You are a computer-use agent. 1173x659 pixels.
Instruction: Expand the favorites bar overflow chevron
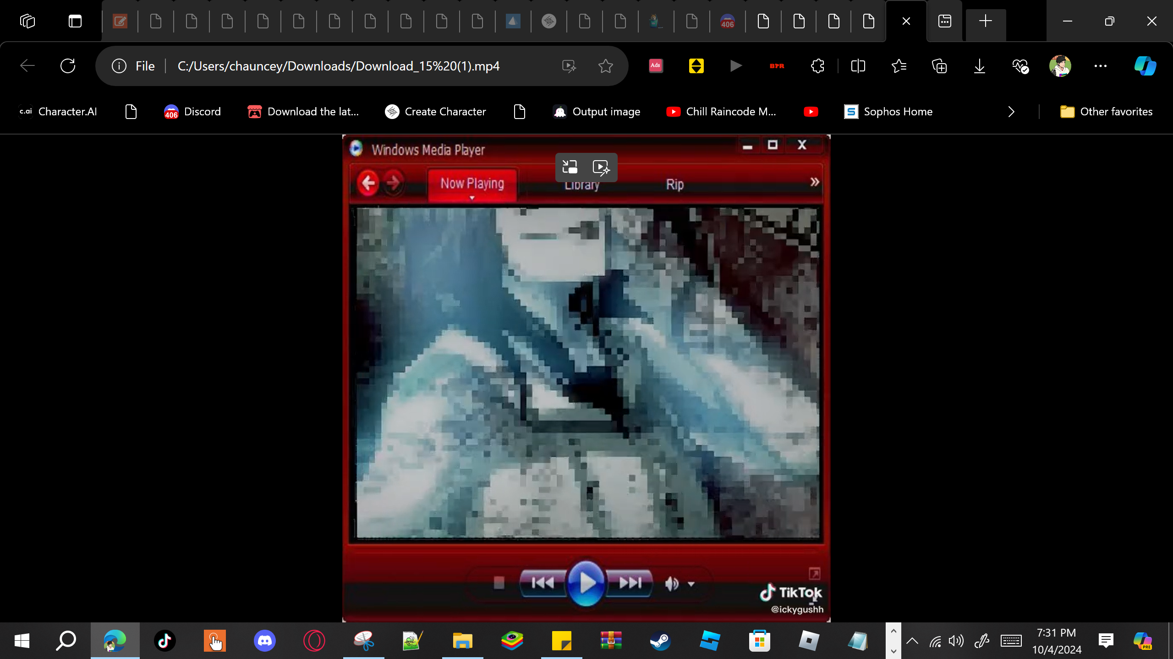(1011, 112)
